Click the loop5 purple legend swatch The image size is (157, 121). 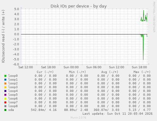click(x=5, y=95)
